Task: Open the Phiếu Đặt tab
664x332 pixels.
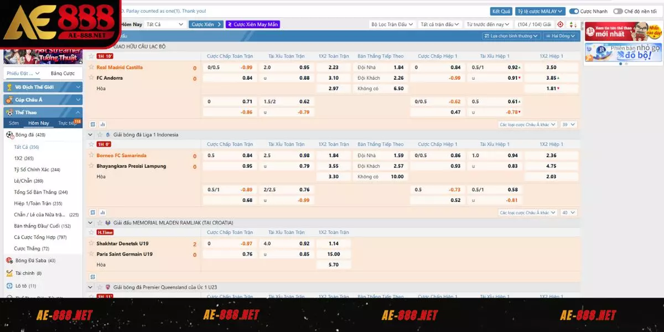Action: [x=23, y=74]
